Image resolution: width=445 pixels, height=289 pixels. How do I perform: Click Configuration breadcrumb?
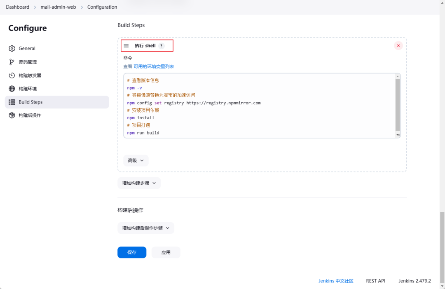[x=102, y=7]
